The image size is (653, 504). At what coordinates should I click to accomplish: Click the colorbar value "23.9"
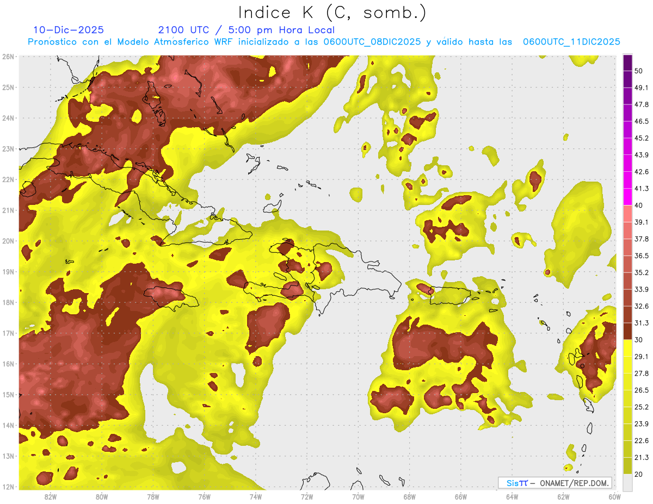(642, 424)
